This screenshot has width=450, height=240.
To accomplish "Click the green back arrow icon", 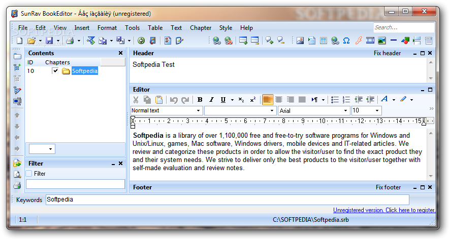I will click(x=141, y=41).
